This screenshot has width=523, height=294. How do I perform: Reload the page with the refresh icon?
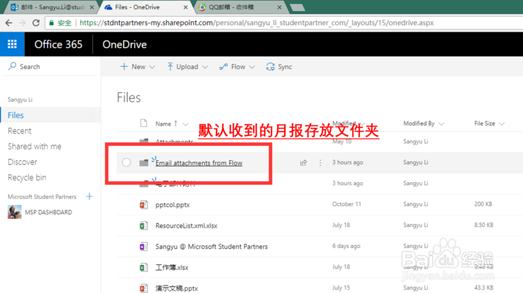click(x=36, y=22)
